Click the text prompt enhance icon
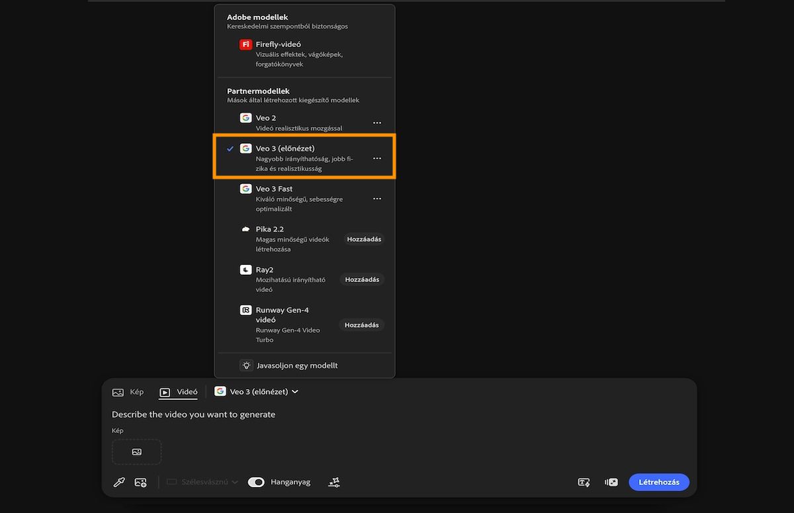794x513 pixels. pos(584,483)
